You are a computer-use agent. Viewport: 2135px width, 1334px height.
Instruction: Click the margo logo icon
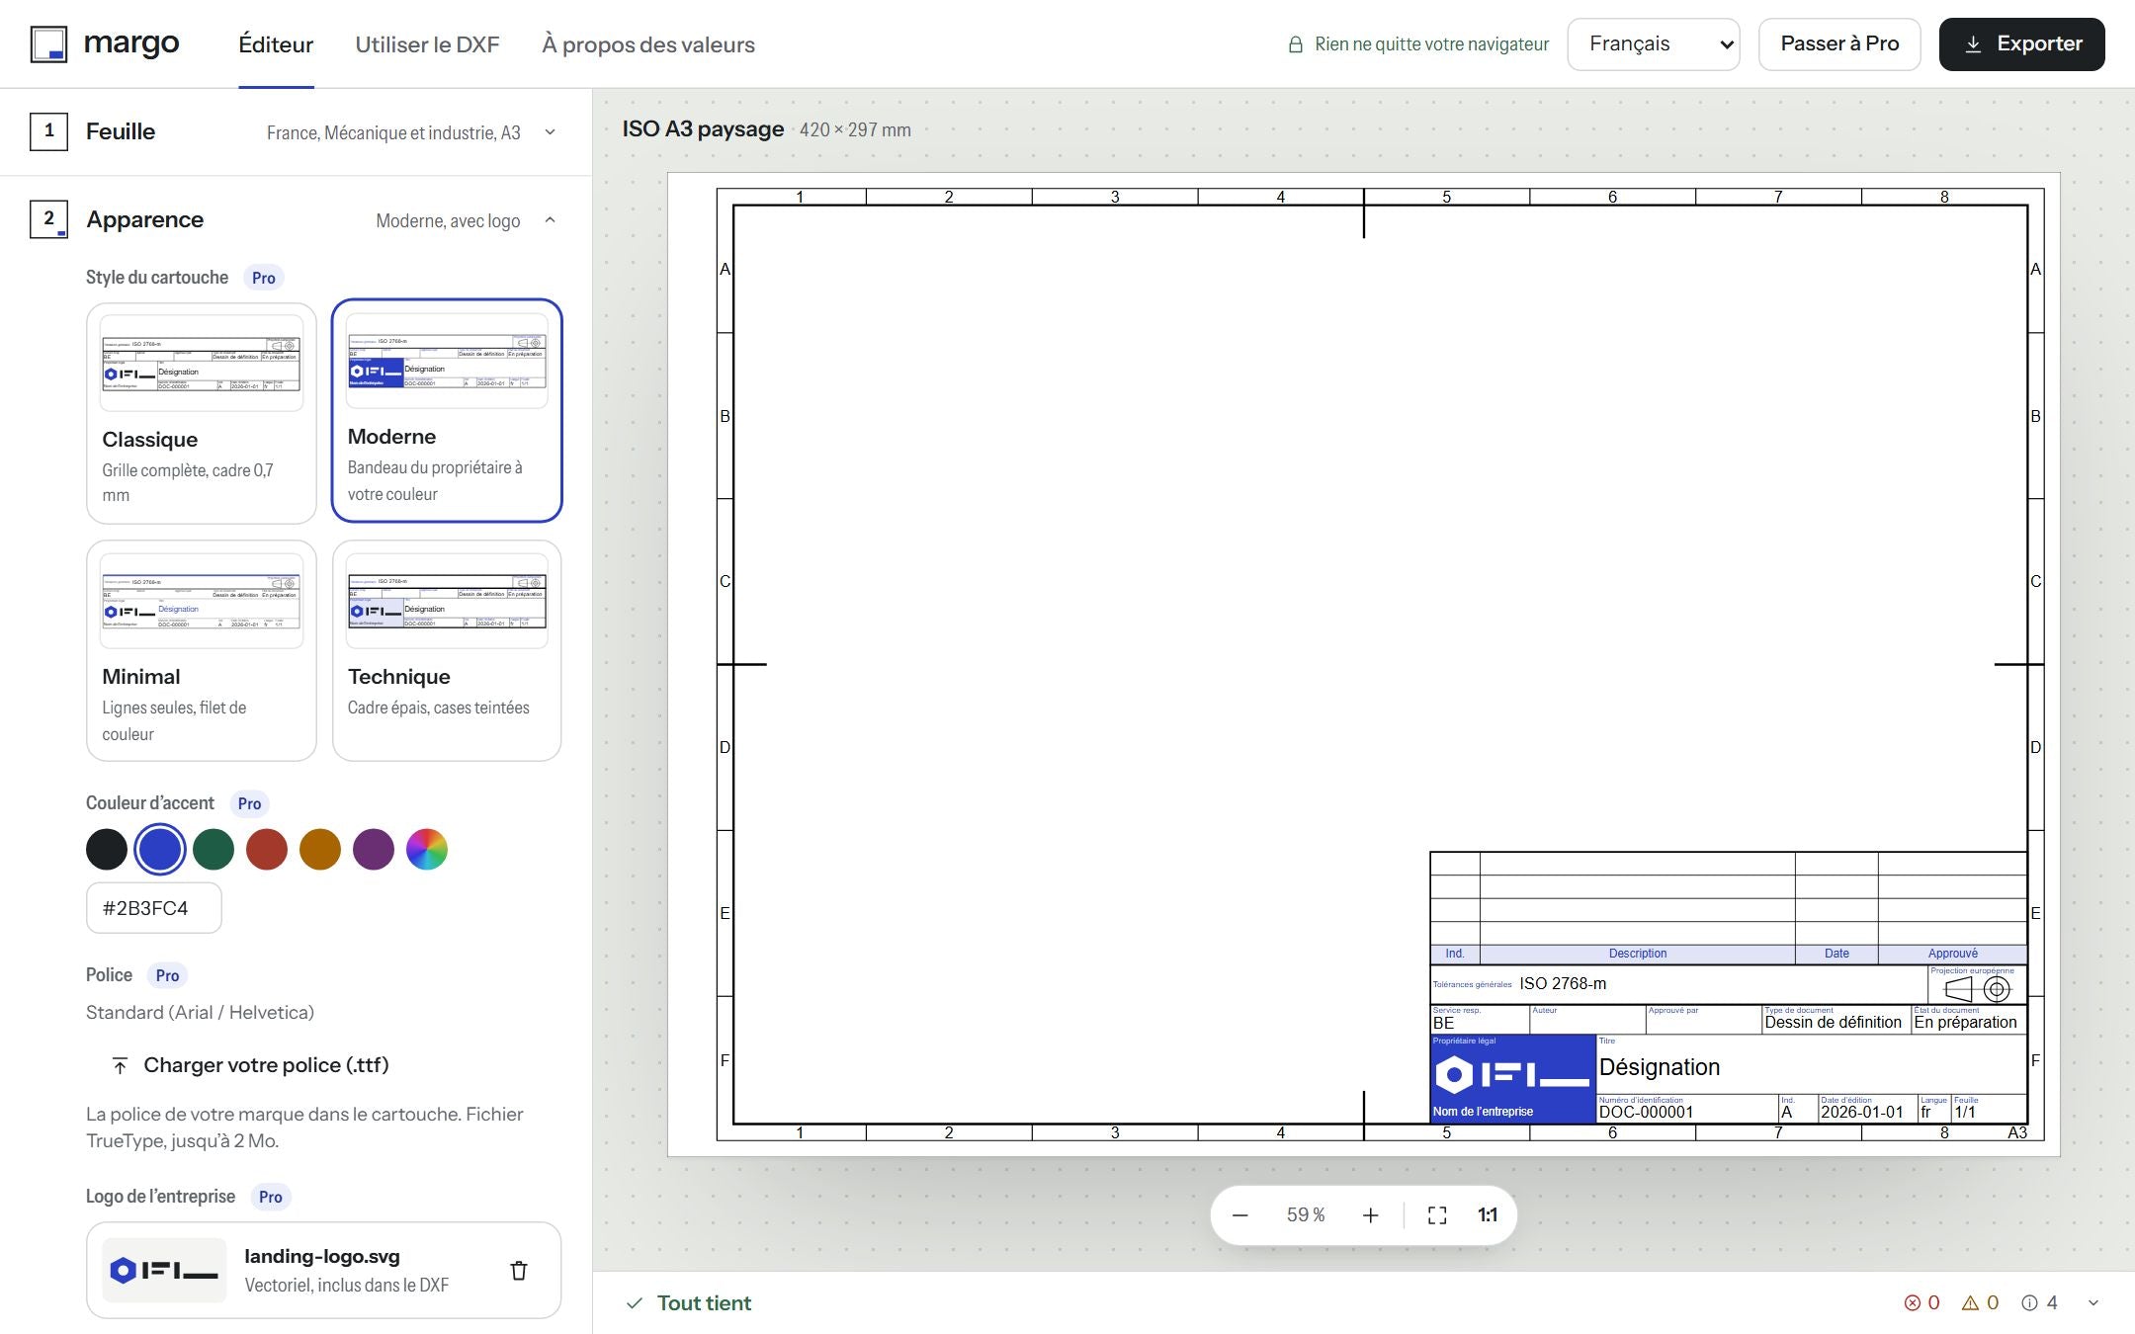click(x=48, y=44)
